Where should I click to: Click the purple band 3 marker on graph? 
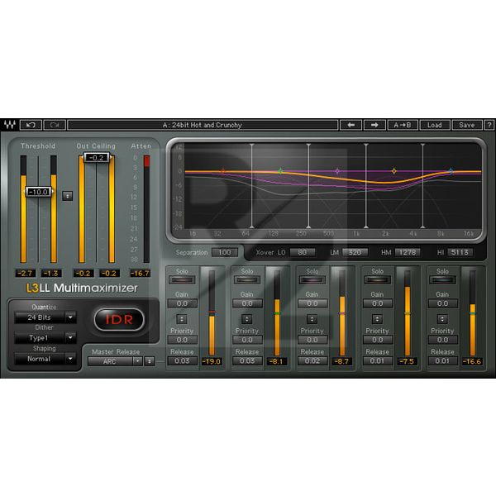[x=337, y=171]
